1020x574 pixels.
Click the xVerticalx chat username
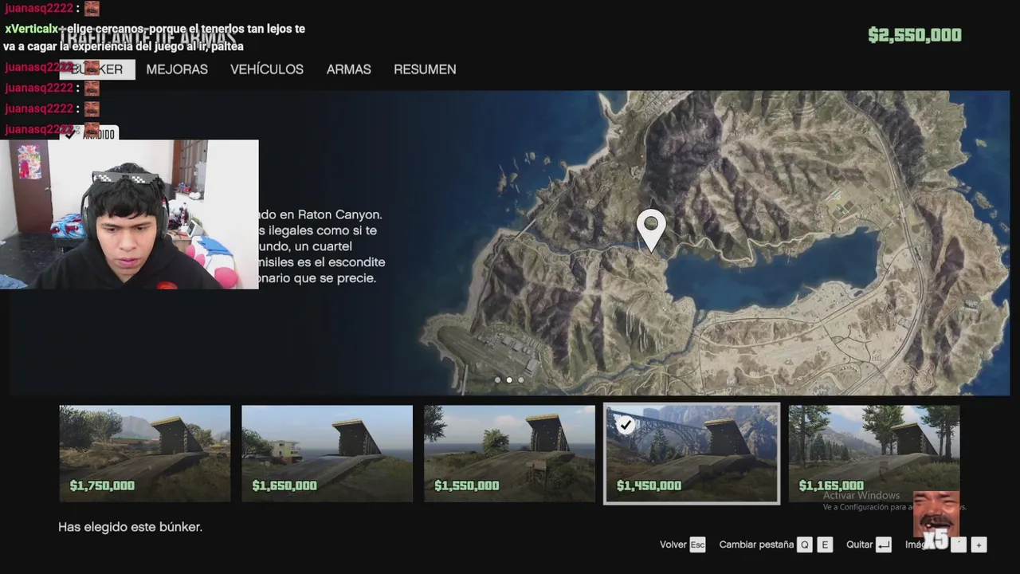point(31,29)
